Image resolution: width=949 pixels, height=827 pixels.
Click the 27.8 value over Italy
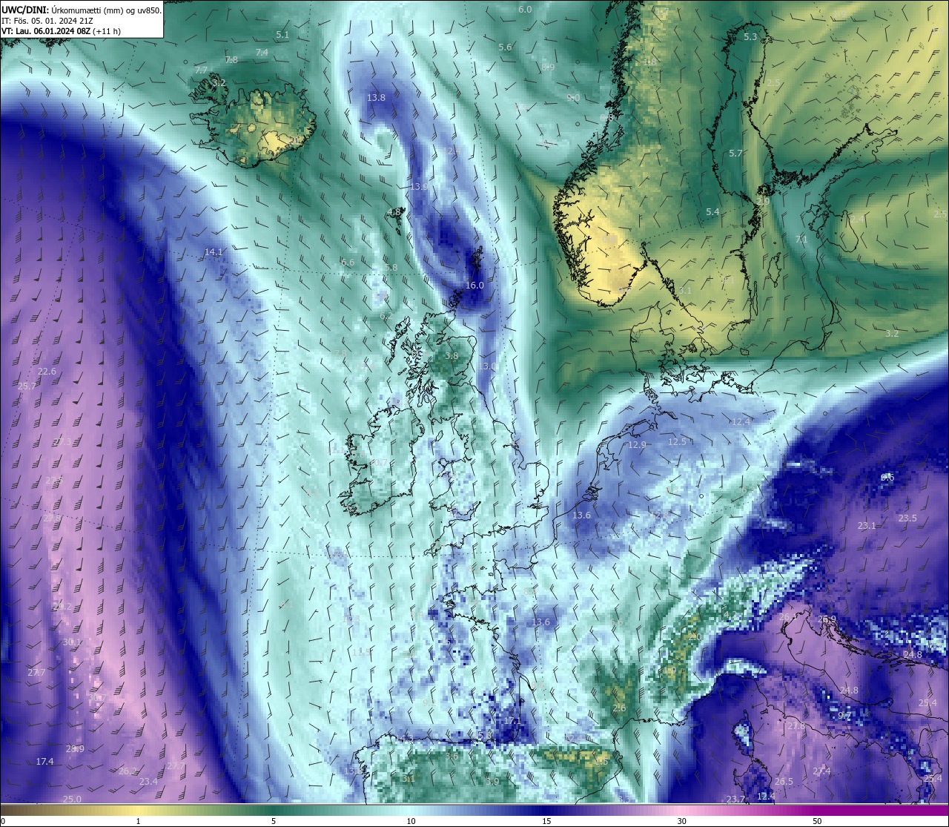(x=796, y=726)
